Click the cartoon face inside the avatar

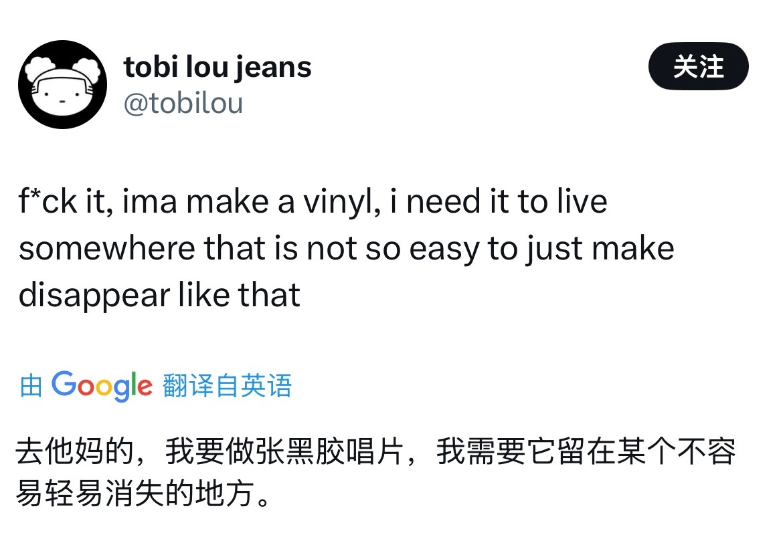(x=62, y=96)
